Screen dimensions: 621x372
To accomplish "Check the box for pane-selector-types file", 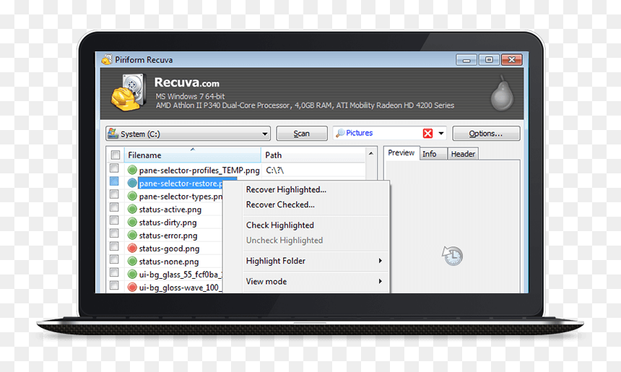I will [114, 194].
